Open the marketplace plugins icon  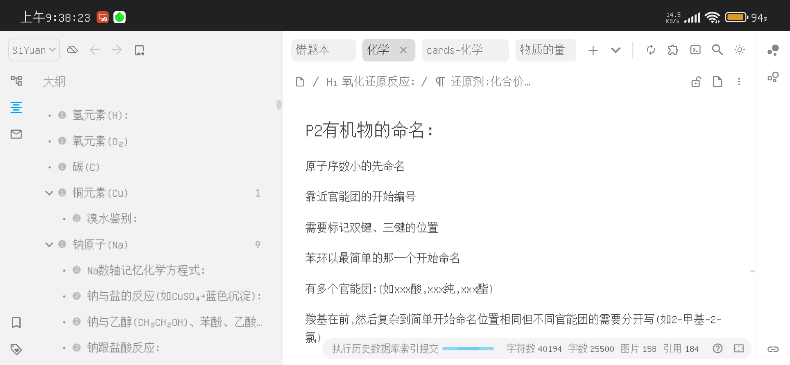coord(673,50)
